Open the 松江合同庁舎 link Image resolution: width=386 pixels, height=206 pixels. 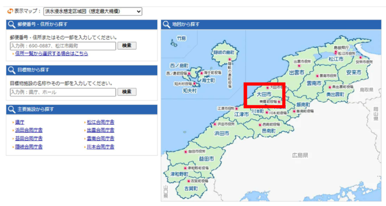pyautogui.click(x=101, y=122)
